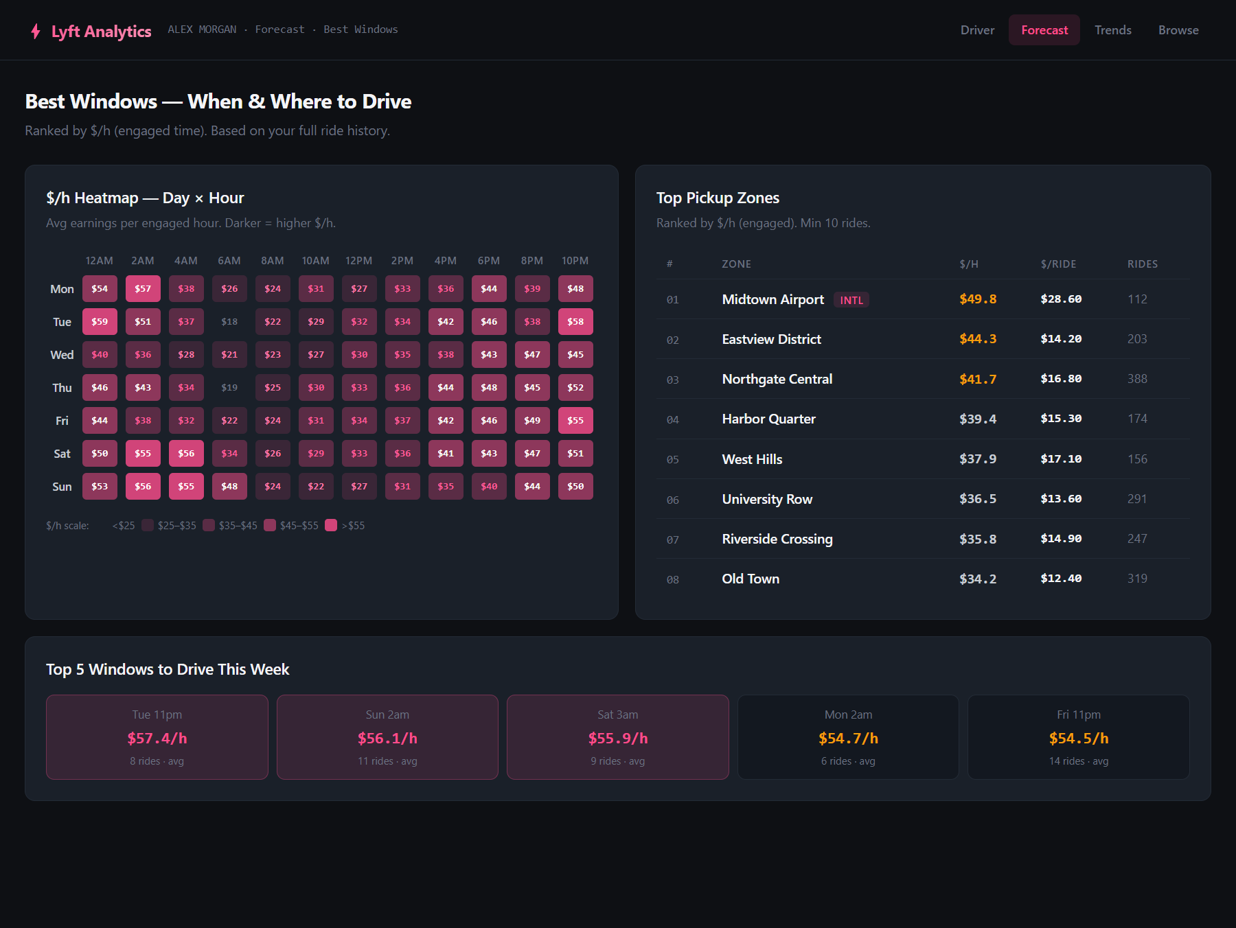Click the Mon 2AM $57 heatmap cell
The height and width of the screenshot is (928, 1236).
click(x=143, y=288)
